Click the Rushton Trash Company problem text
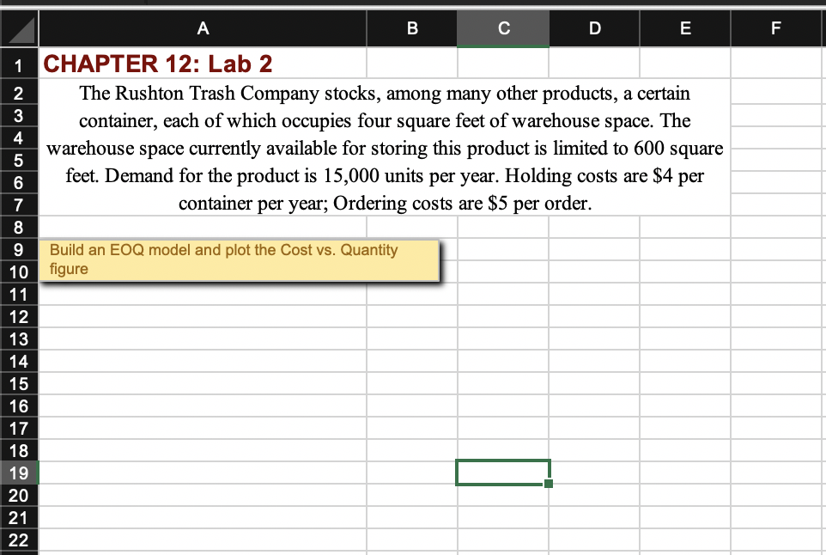Screen dimensions: 826x555 [385, 148]
